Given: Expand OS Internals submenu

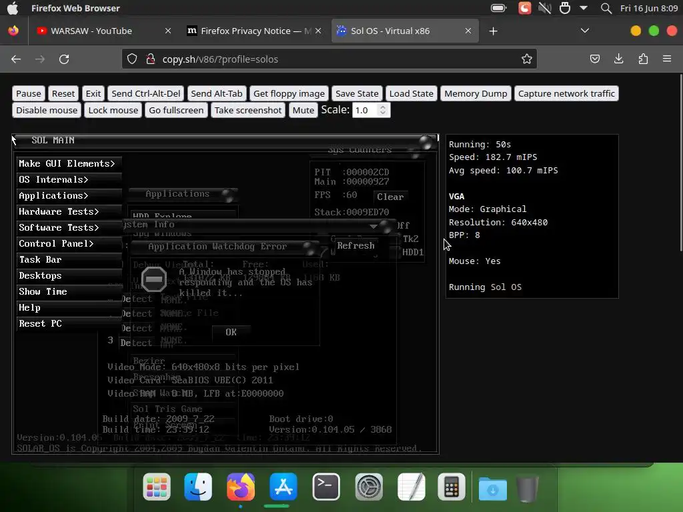Looking at the screenshot, I should coord(69,180).
